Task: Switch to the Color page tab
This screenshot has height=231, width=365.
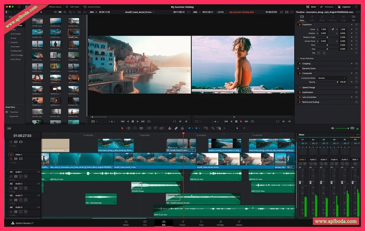Action: 201,223
